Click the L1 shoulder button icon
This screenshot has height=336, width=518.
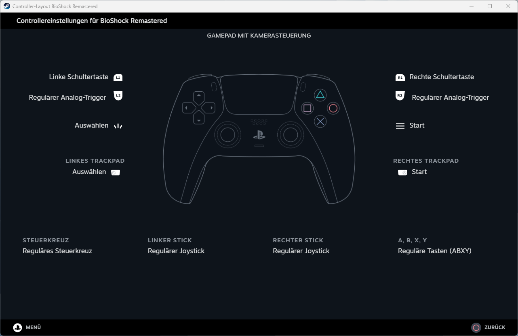(x=118, y=77)
